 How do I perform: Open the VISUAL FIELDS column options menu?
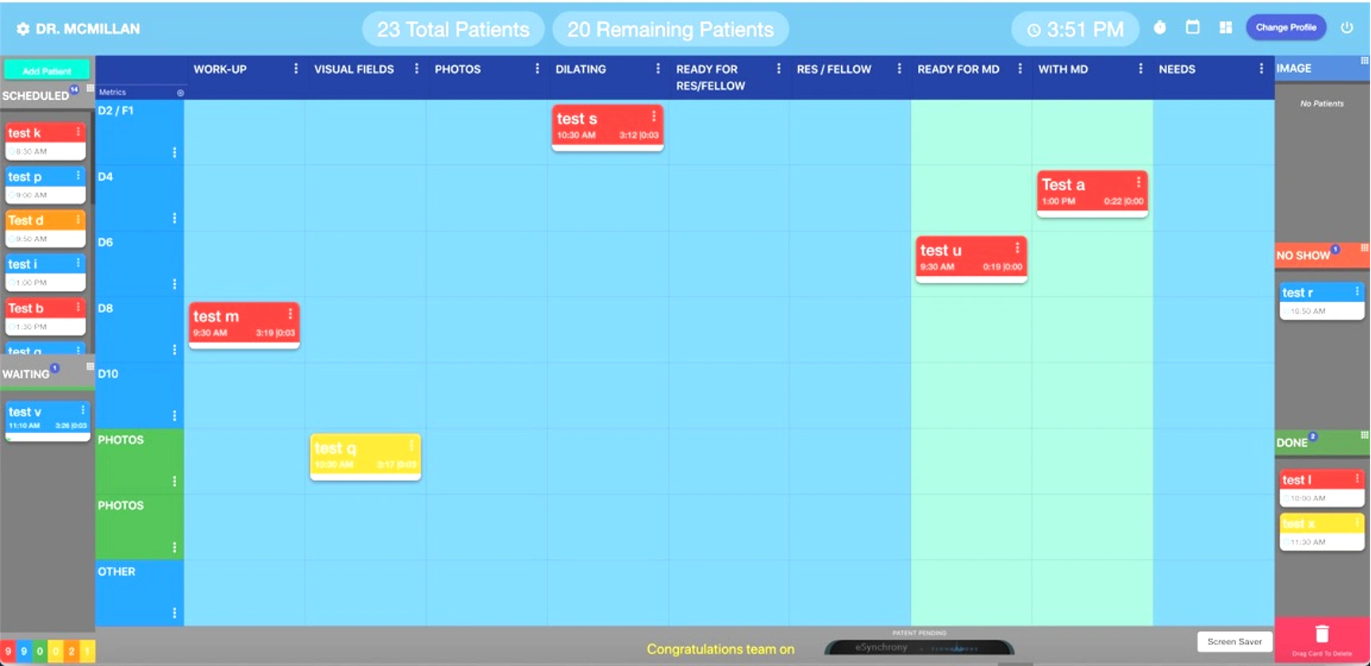417,69
